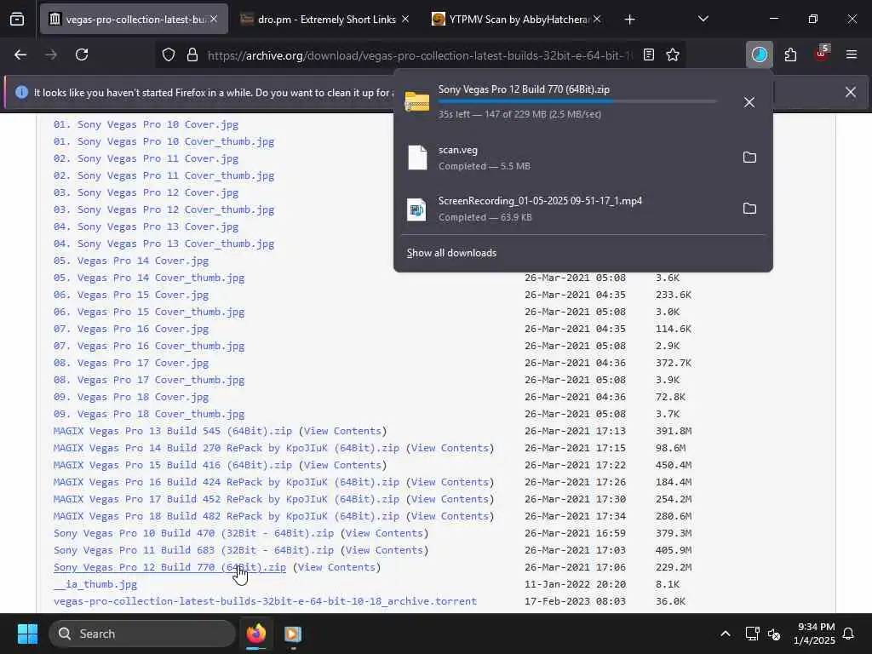872x654 pixels.
Task: View Contents of MAGIX Vegas Pro 14 zip
Action: click(x=450, y=448)
